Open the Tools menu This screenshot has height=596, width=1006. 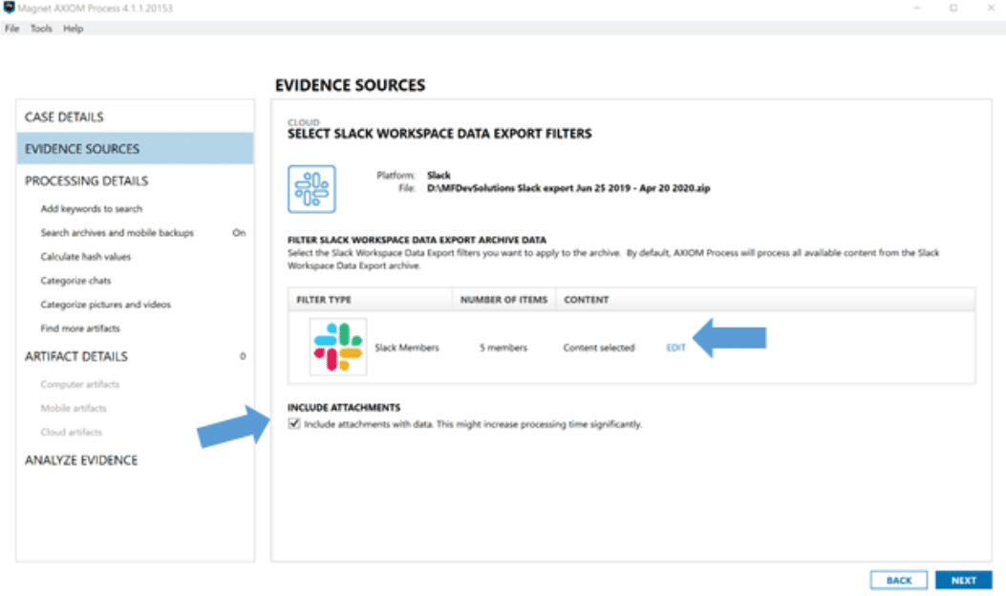pyautogui.click(x=41, y=29)
